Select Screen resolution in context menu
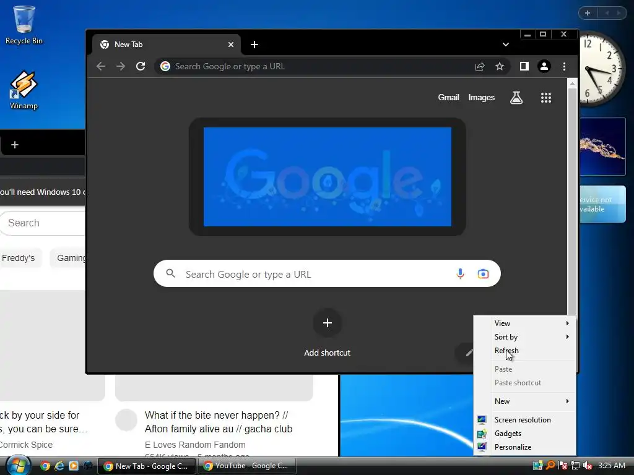The image size is (634, 475). click(525, 420)
